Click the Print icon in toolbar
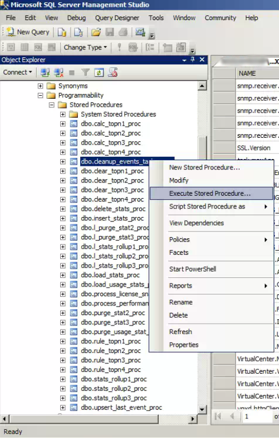Viewport: 279px width, 438px height. click(x=123, y=32)
